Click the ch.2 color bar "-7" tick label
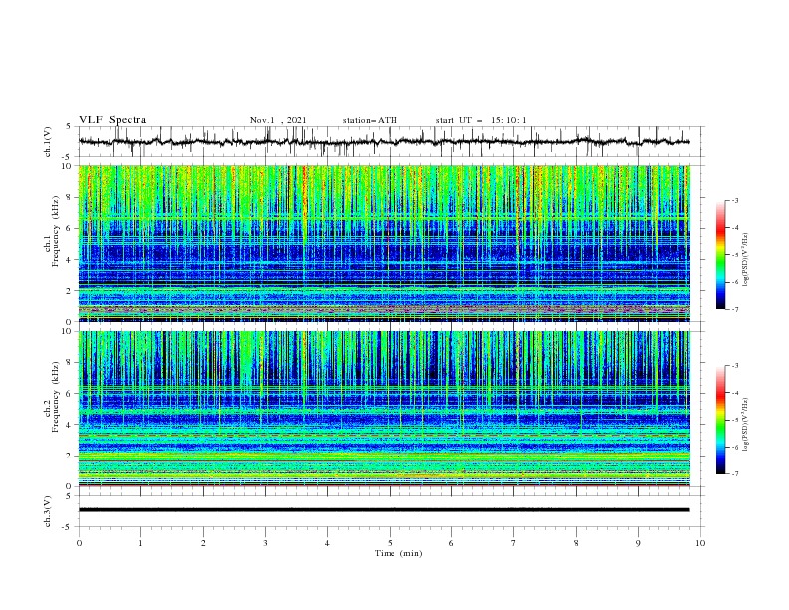The width and height of the screenshot is (789, 610). pos(734,474)
